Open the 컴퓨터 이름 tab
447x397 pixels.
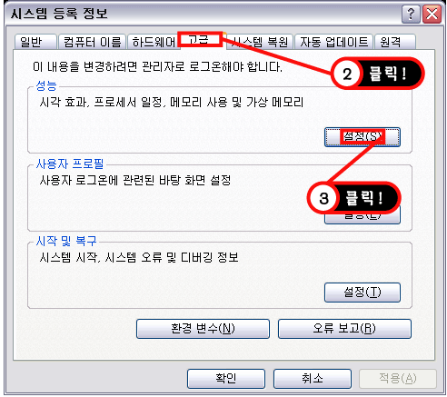(x=92, y=42)
